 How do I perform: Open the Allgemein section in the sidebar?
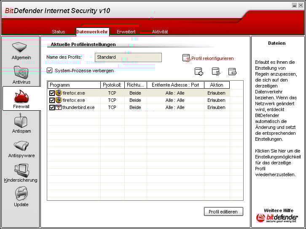21,51
